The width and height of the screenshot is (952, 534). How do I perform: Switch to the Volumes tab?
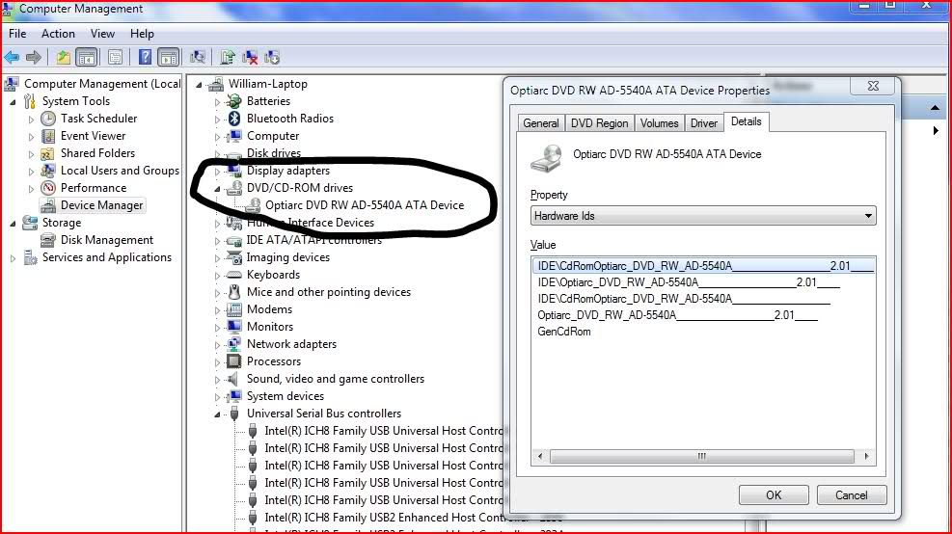(x=660, y=123)
